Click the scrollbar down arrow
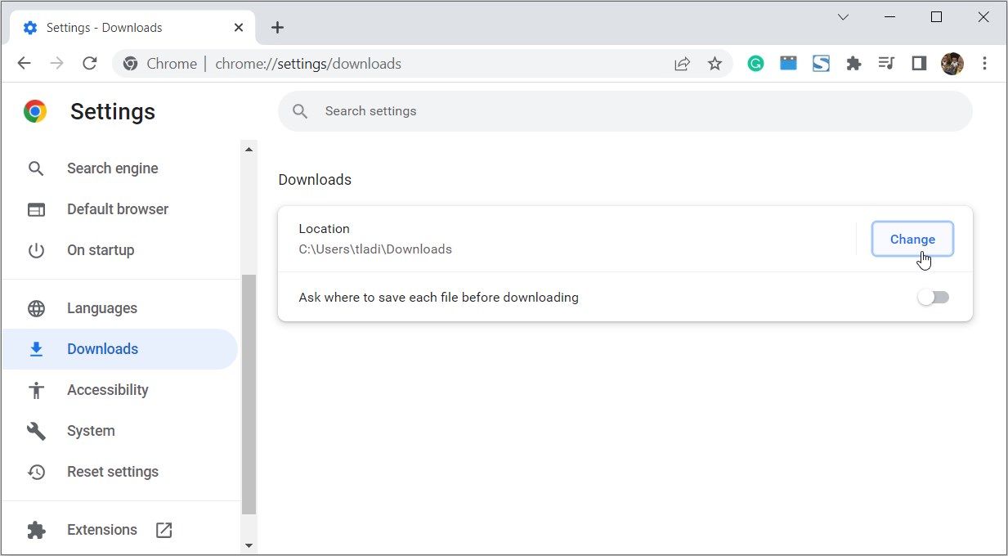Screen dimensions: 1008x556 click(x=249, y=545)
